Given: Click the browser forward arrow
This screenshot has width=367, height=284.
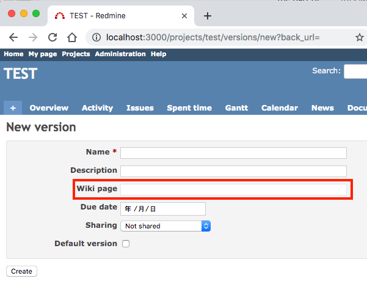Looking at the screenshot, I should 33,37.
